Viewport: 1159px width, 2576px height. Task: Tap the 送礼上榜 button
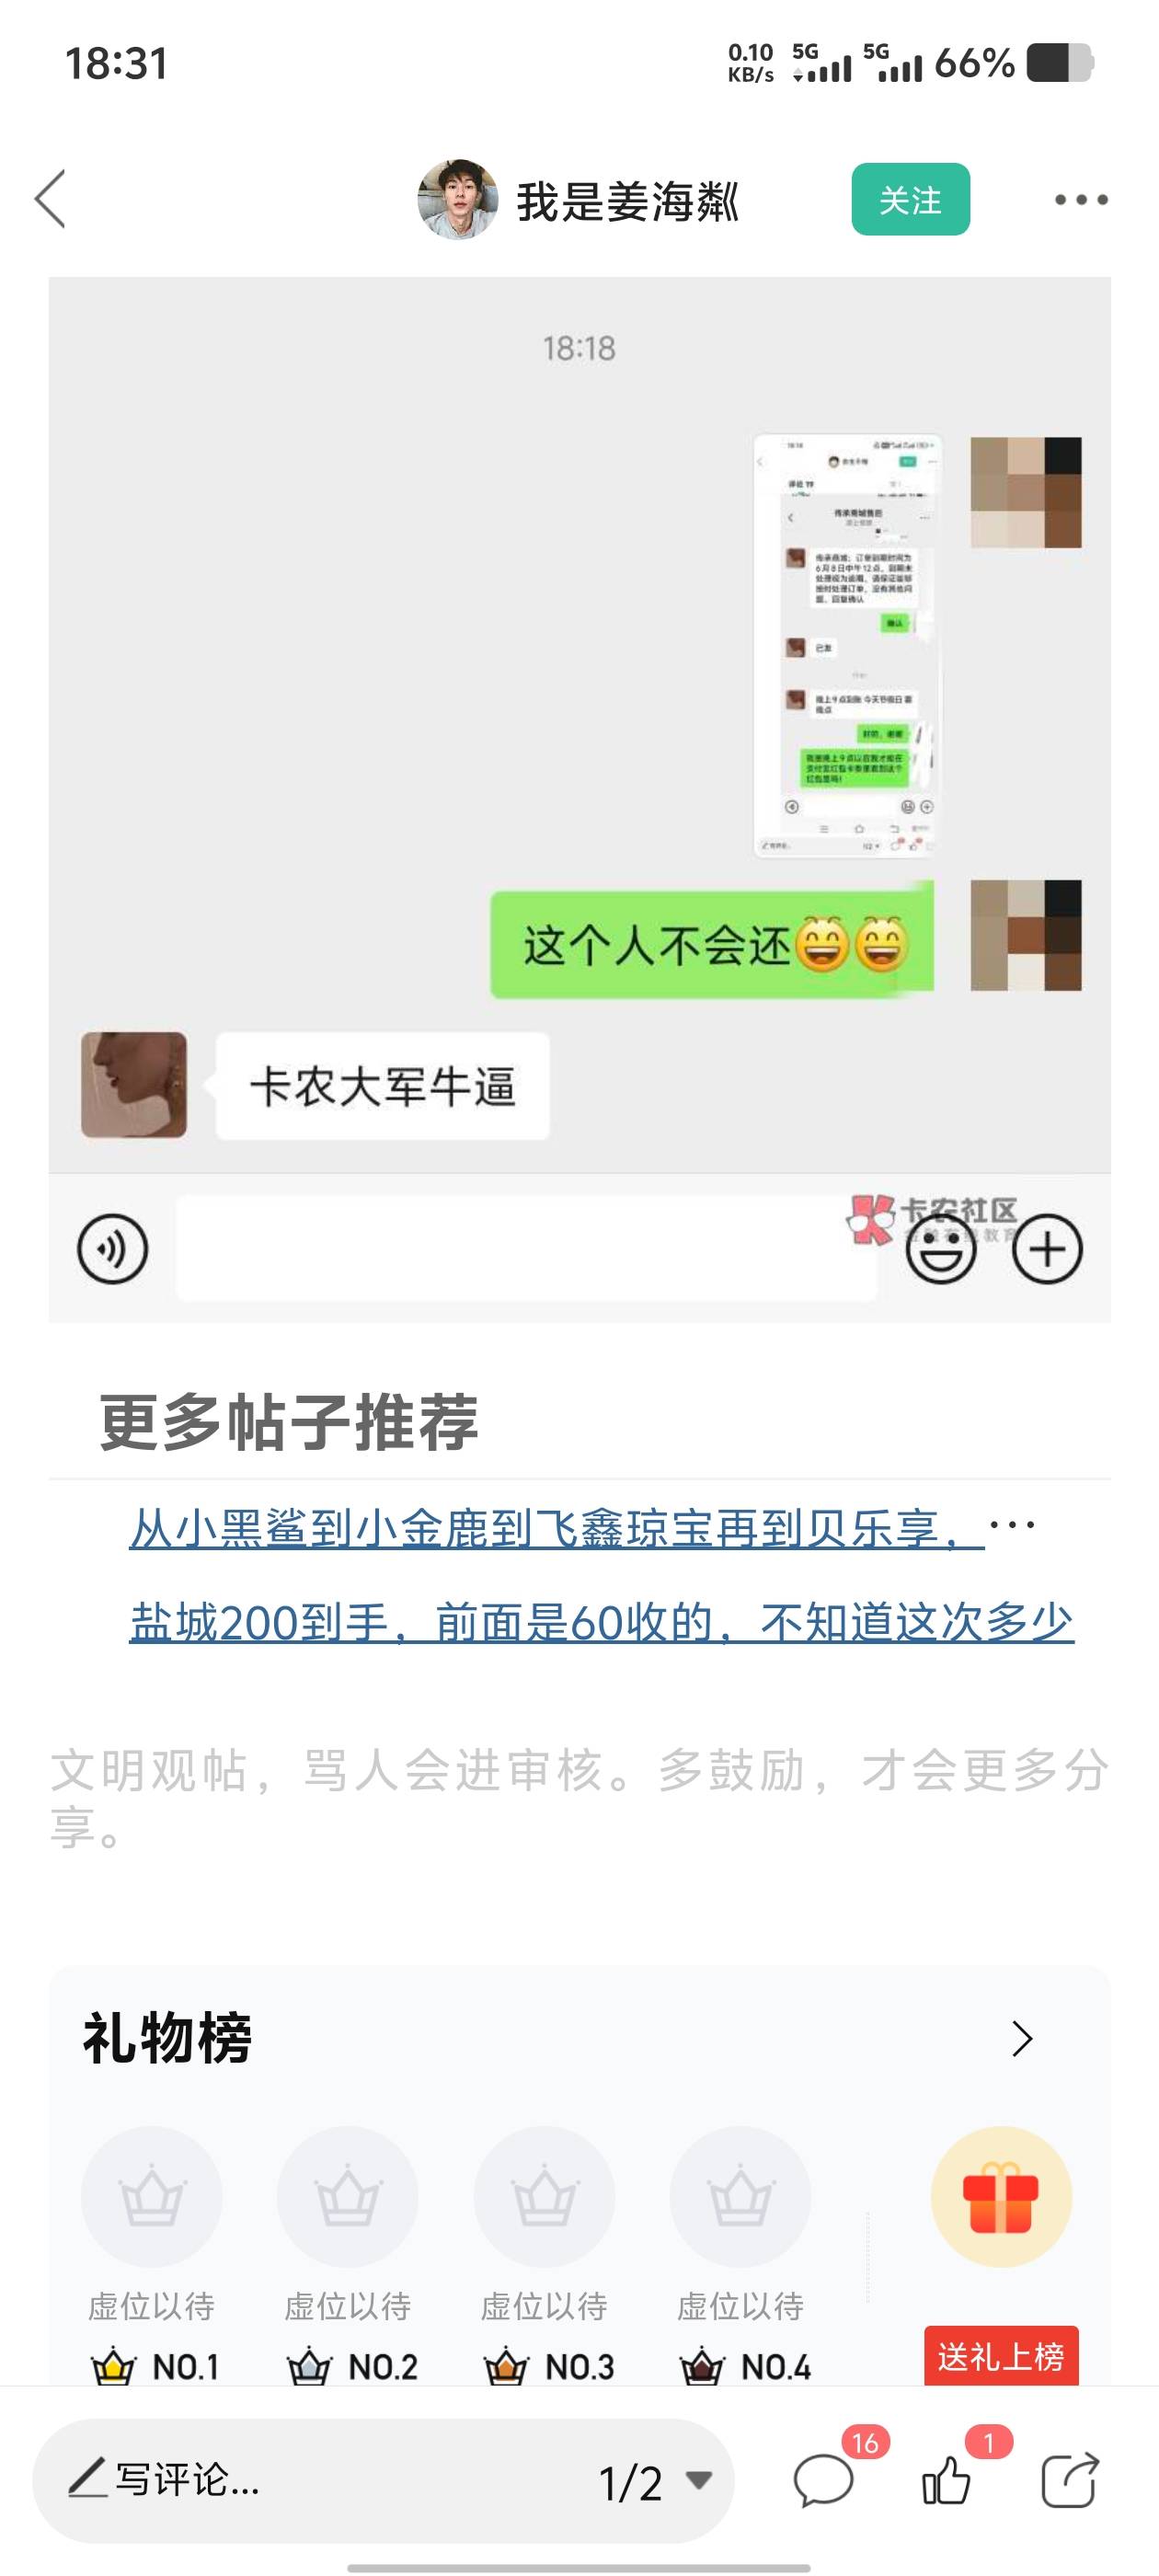pos(1001,2357)
